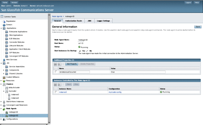Deselect all rows in Instances table
203x125 pixels.
click(59, 85)
